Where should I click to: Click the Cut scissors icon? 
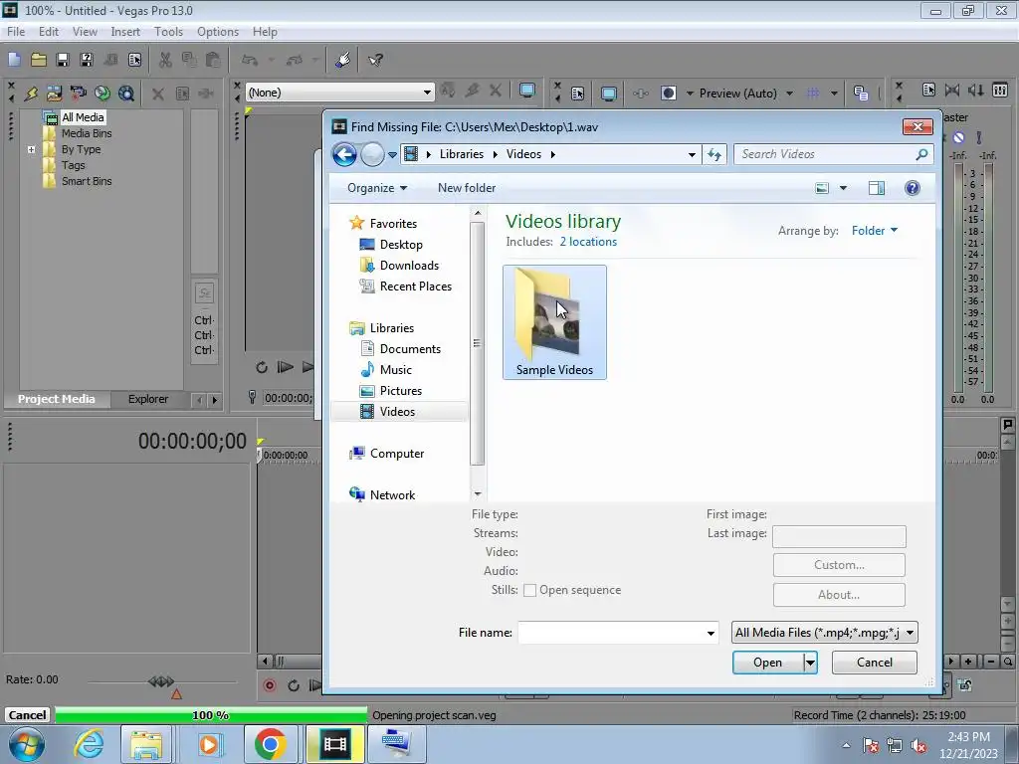point(165,60)
